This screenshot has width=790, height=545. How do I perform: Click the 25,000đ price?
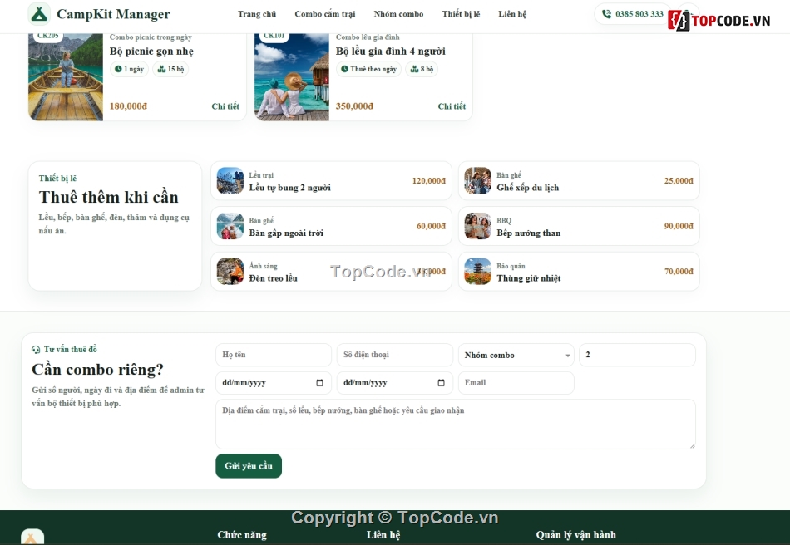coord(679,180)
